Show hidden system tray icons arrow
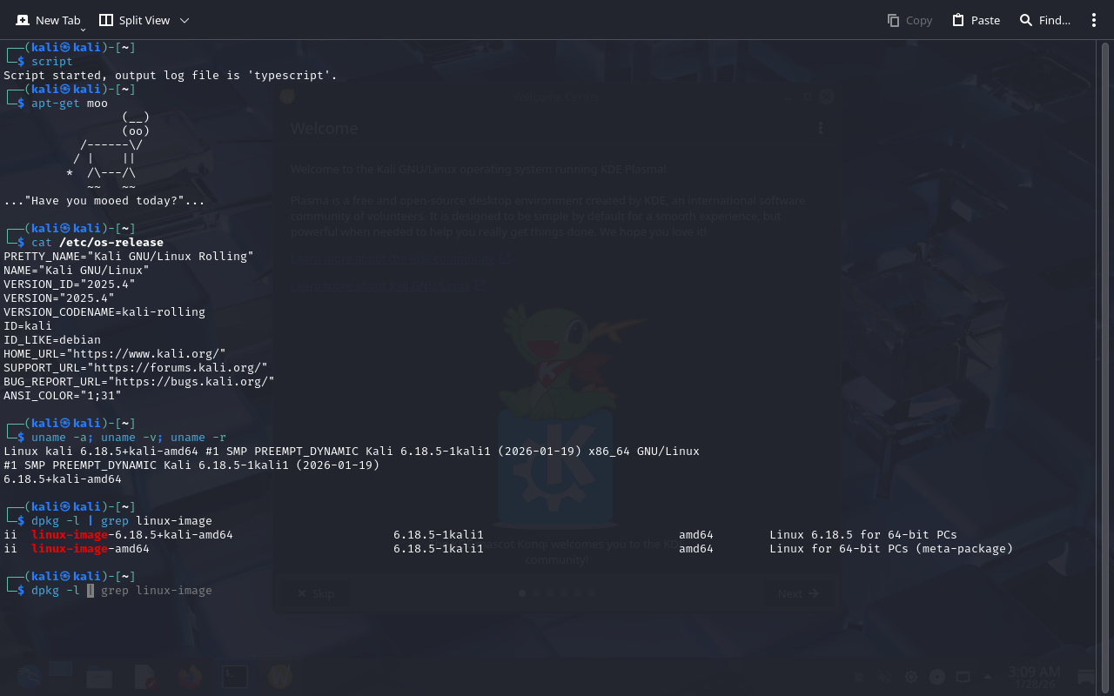 [987, 677]
